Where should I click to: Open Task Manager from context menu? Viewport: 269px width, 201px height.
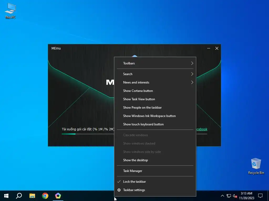click(155, 171)
